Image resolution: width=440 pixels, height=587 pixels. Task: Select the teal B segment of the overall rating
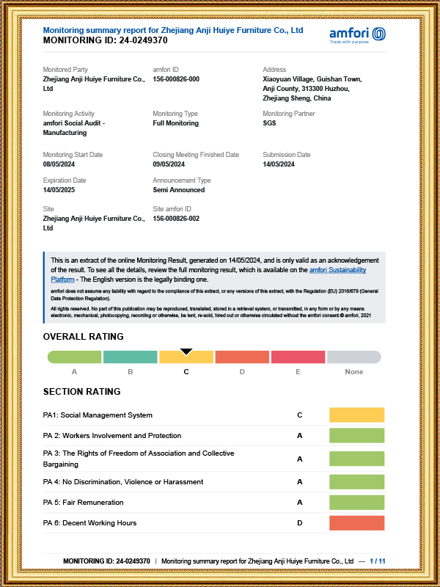tap(130, 357)
